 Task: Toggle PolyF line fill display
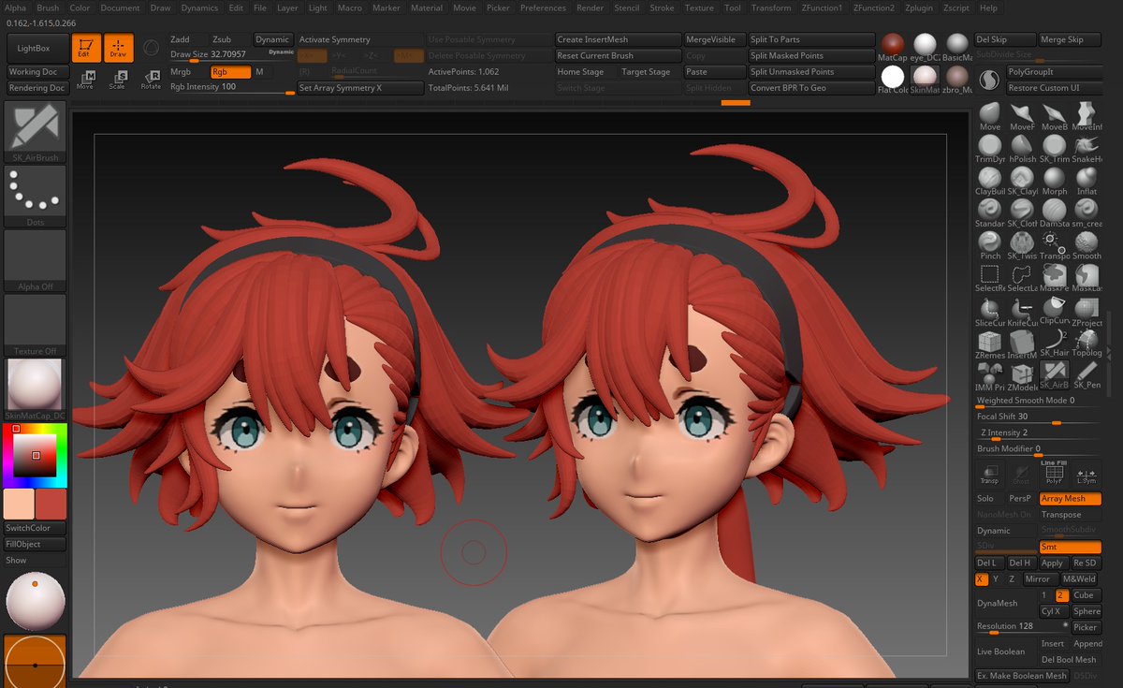pyautogui.click(x=1054, y=473)
